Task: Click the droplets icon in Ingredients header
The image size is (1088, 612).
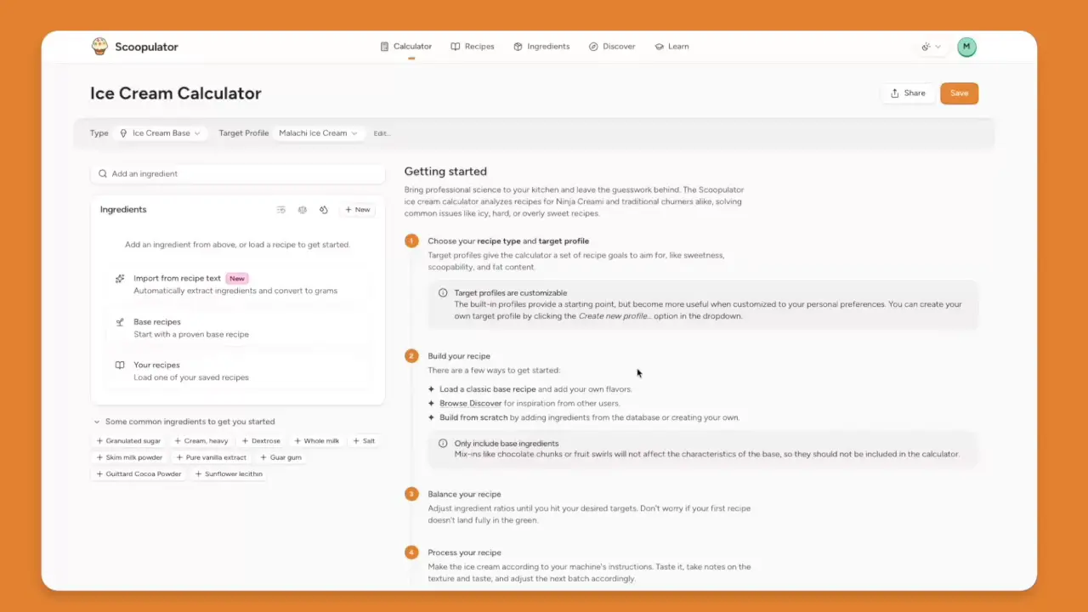Action: 323,210
